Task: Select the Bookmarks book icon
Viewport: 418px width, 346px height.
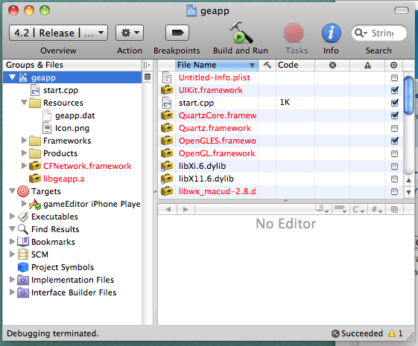Action: coord(23,242)
